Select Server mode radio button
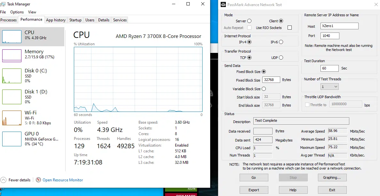Image resolution: width=380 pixels, height=196 pixels. (249, 21)
